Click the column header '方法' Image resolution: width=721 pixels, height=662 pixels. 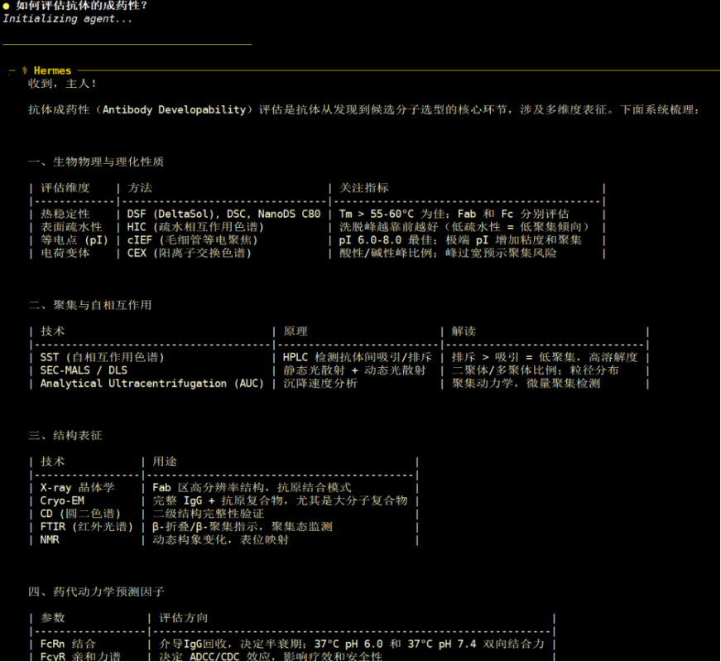pos(139,188)
